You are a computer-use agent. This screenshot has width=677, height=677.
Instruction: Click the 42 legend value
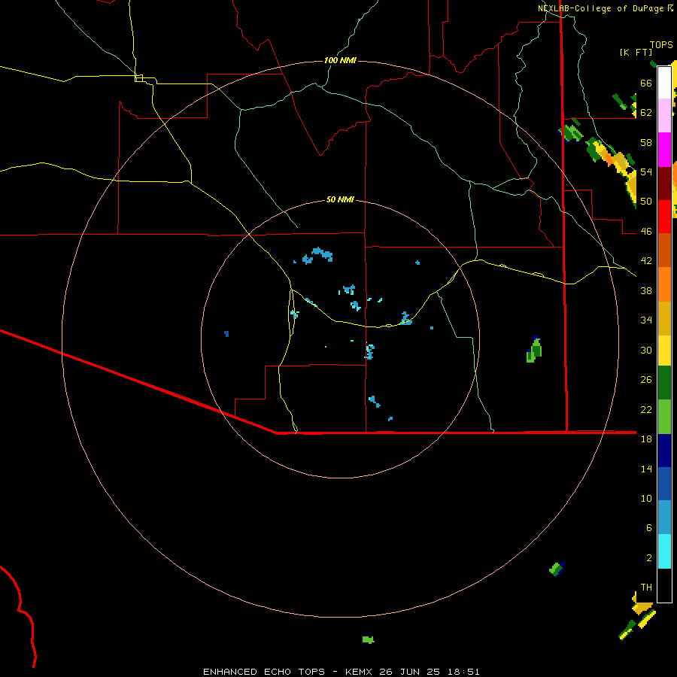pyautogui.click(x=646, y=261)
